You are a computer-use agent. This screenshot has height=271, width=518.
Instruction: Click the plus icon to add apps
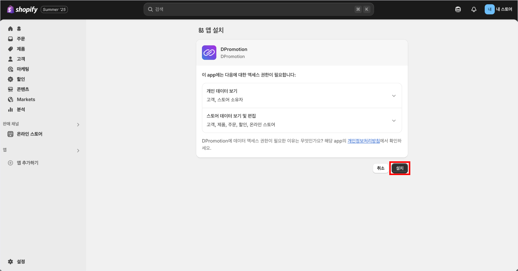pyautogui.click(x=10, y=163)
